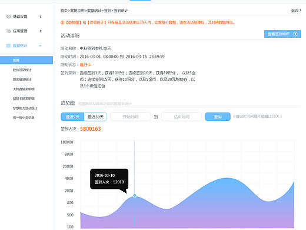The image size is (306, 230).
Task: Click the 查看签到明细 button
Action: 282,34
